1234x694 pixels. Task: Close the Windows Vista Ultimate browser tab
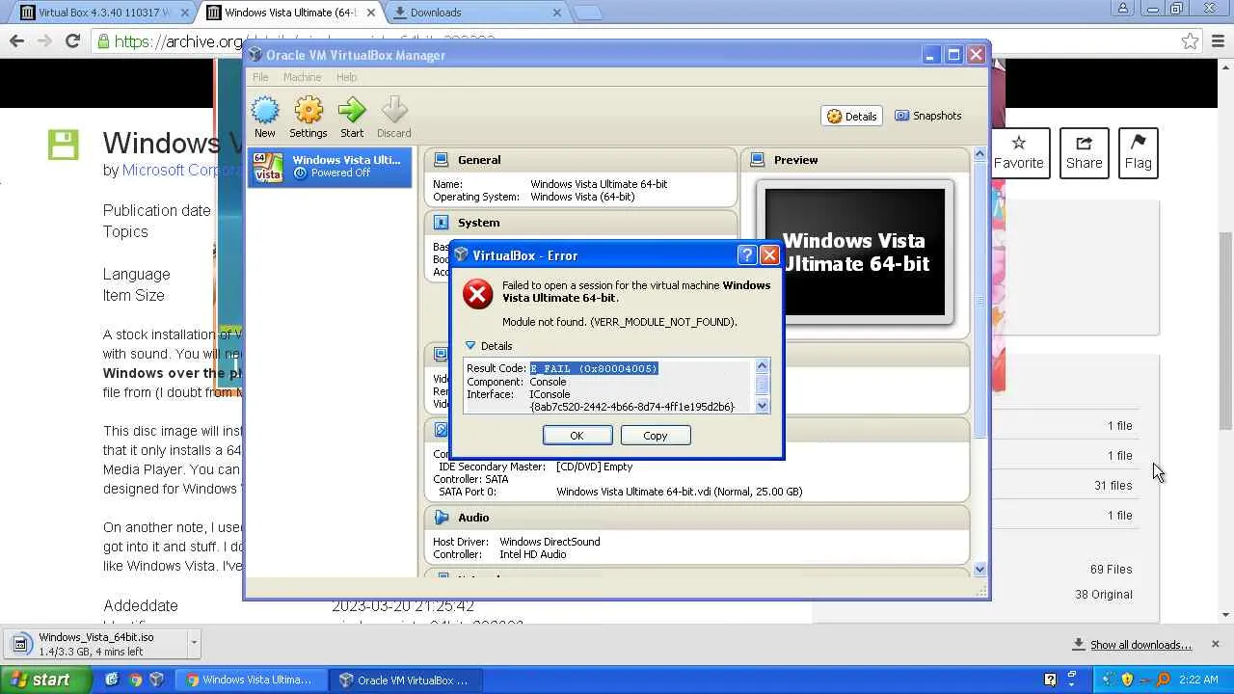coord(371,13)
